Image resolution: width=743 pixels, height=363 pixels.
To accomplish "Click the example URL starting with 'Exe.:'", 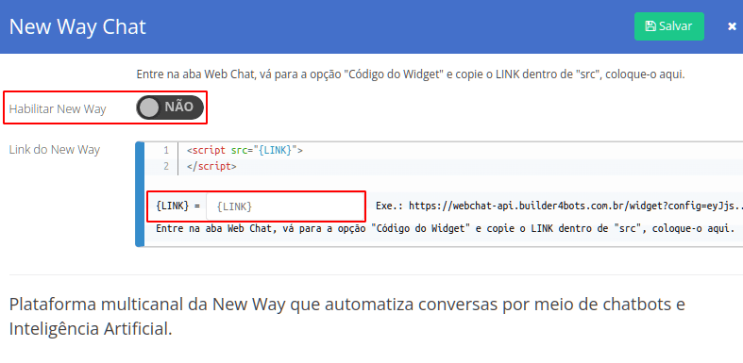I will click(559, 206).
